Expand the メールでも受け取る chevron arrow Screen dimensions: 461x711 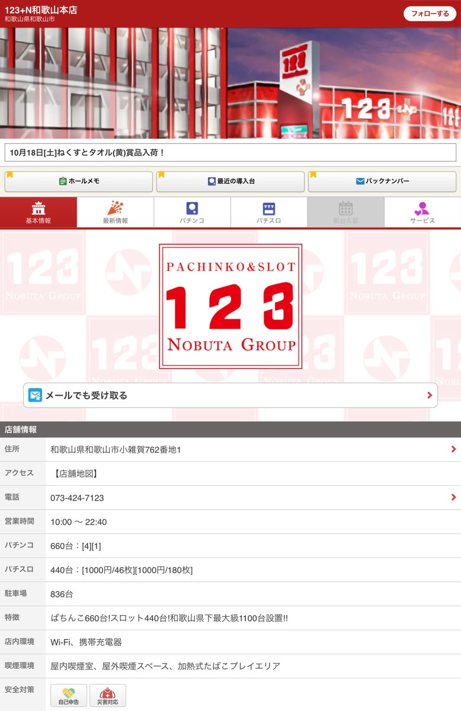(x=430, y=395)
